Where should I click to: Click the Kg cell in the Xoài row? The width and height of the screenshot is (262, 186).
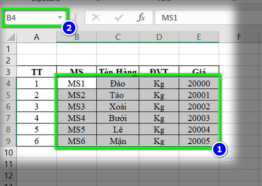point(159,106)
